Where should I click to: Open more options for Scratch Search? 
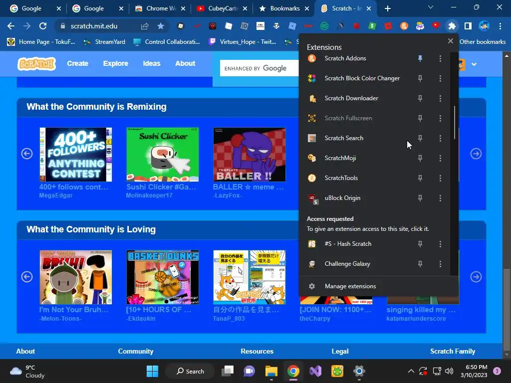440,138
